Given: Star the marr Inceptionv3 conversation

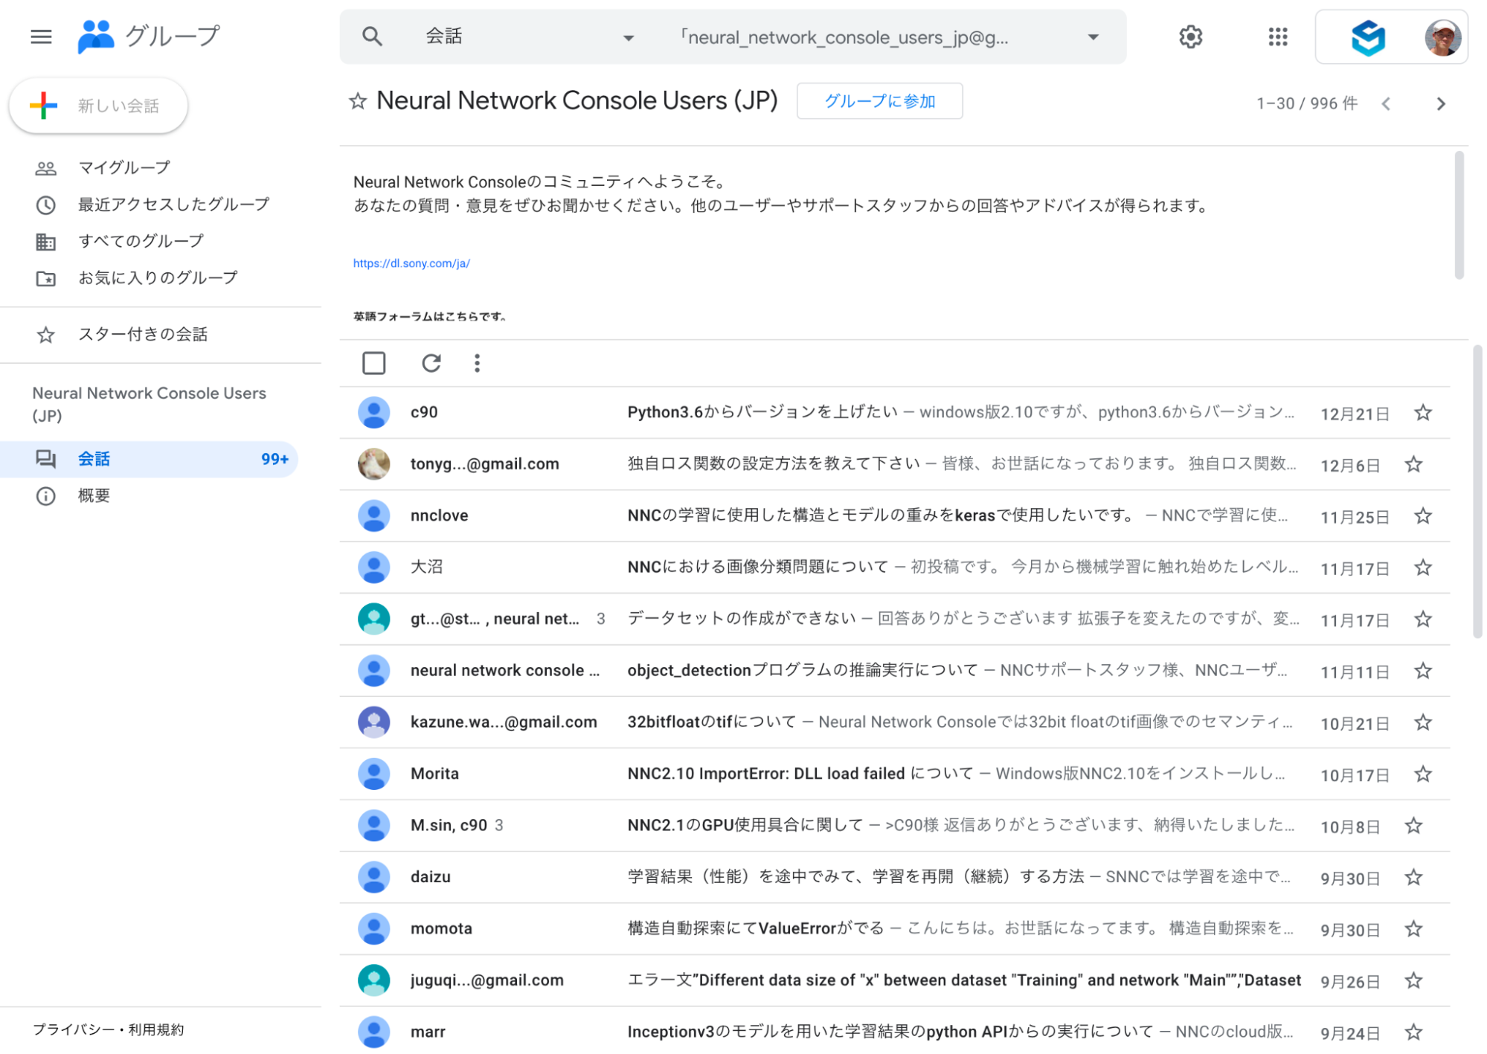Looking at the screenshot, I should [x=1413, y=1032].
